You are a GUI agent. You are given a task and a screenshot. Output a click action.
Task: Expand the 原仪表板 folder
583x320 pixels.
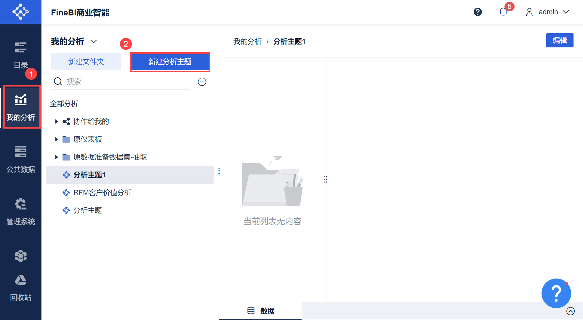coord(56,139)
